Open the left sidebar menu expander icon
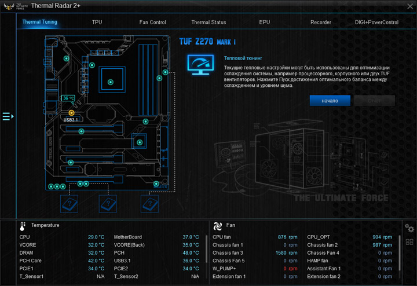 (x=8, y=116)
